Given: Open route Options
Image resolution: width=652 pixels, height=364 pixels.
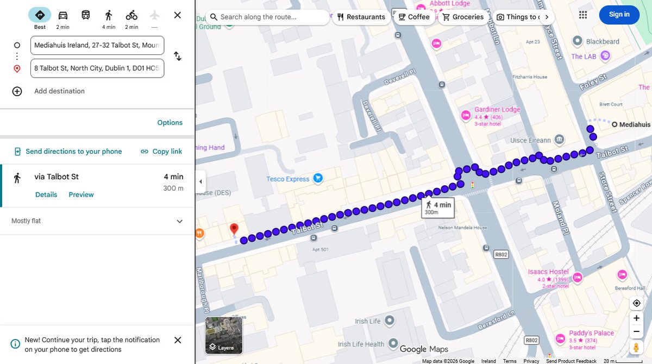Looking at the screenshot, I should (x=170, y=123).
